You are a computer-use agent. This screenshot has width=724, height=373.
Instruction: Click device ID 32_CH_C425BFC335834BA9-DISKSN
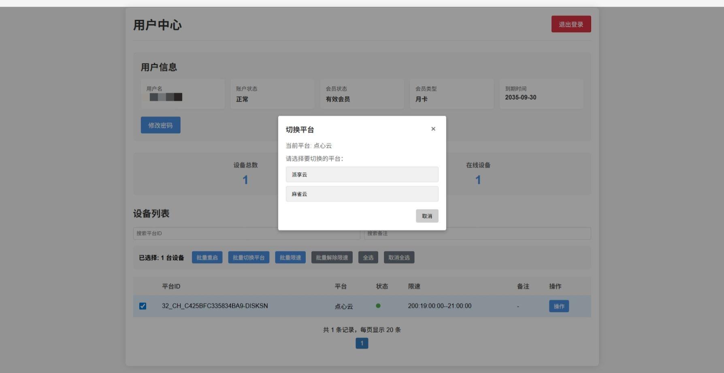tap(215, 306)
